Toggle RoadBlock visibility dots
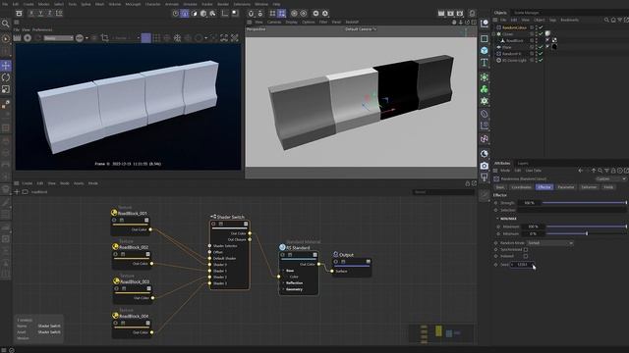Viewport: 629px width, 353px height. pyautogui.click(x=536, y=40)
